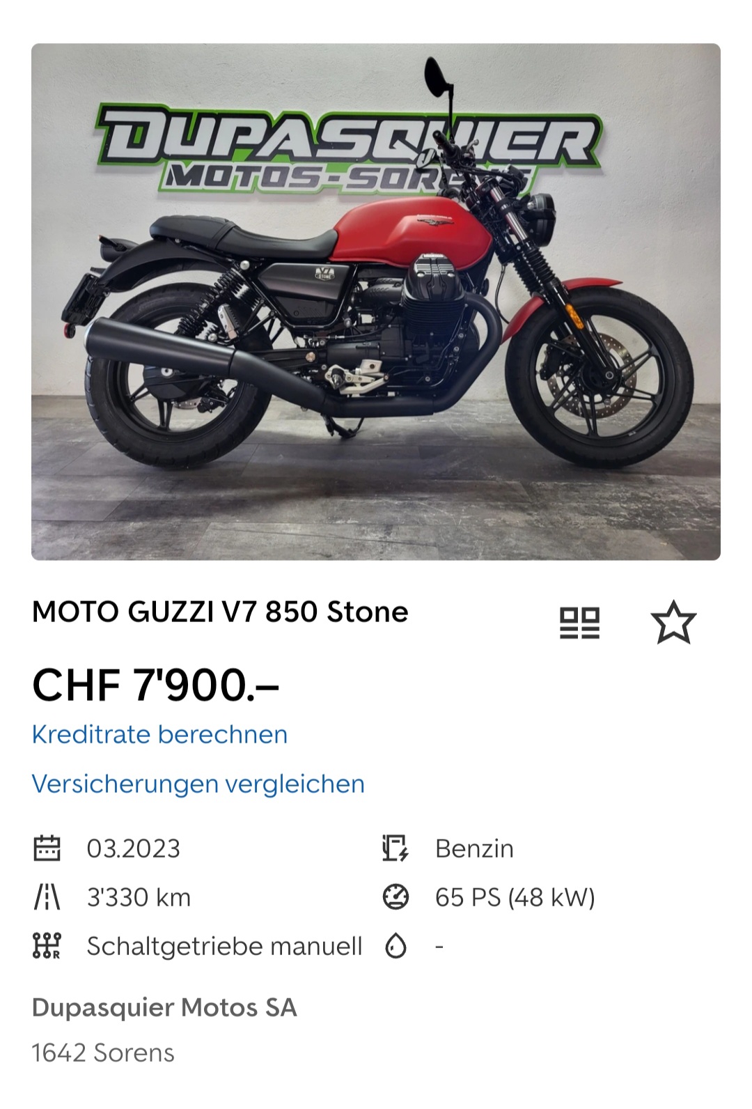Click the fuel pump icon

[395, 848]
